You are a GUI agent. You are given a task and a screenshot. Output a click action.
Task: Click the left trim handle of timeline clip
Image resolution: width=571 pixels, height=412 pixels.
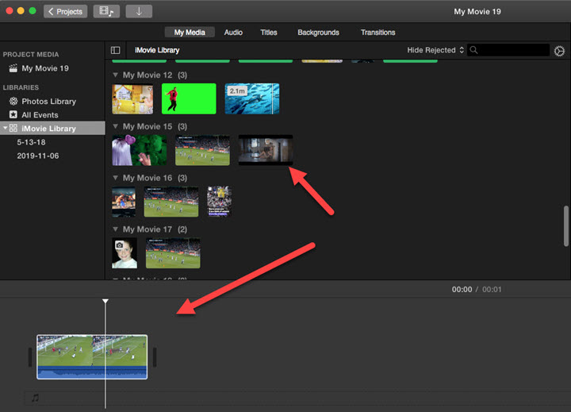click(30, 357)
